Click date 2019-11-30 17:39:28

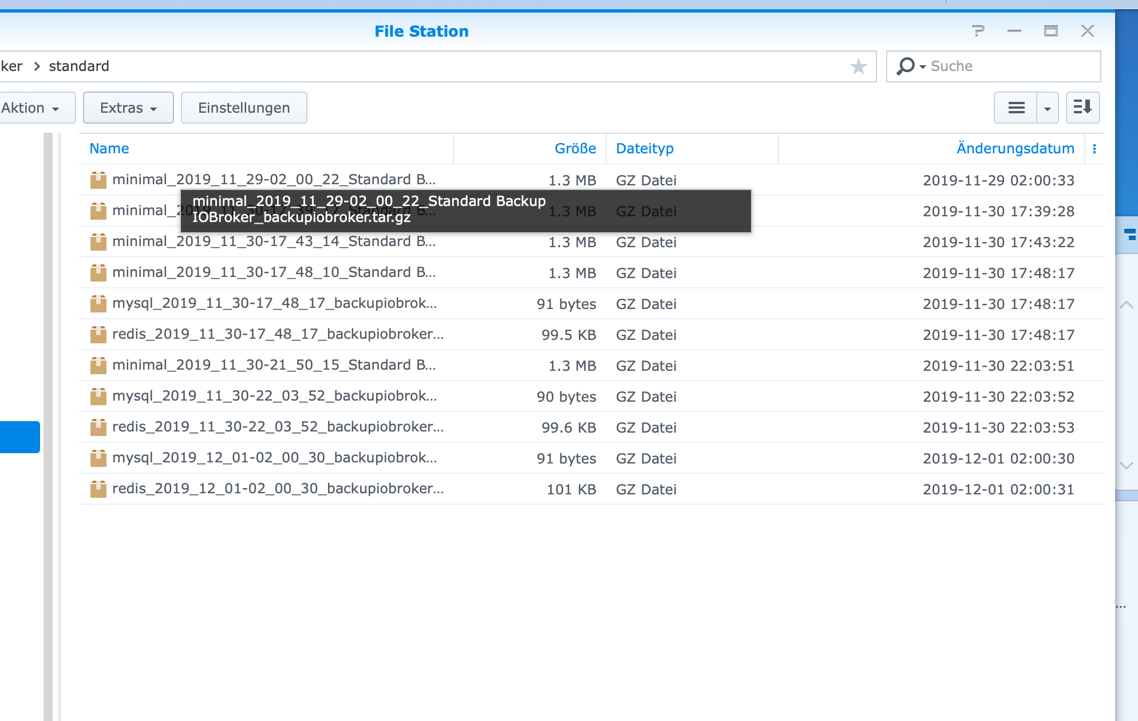998,211
